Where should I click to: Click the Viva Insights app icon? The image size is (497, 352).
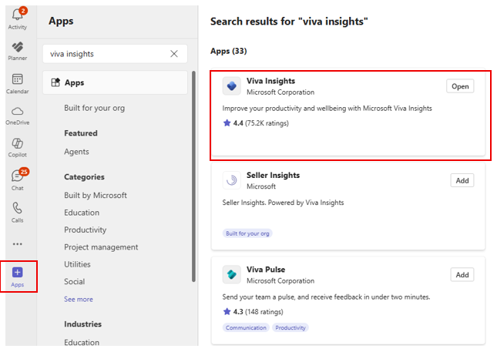coord(231,86)
